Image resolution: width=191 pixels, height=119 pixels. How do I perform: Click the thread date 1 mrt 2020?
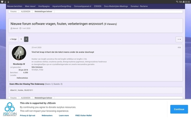(26, 28)
